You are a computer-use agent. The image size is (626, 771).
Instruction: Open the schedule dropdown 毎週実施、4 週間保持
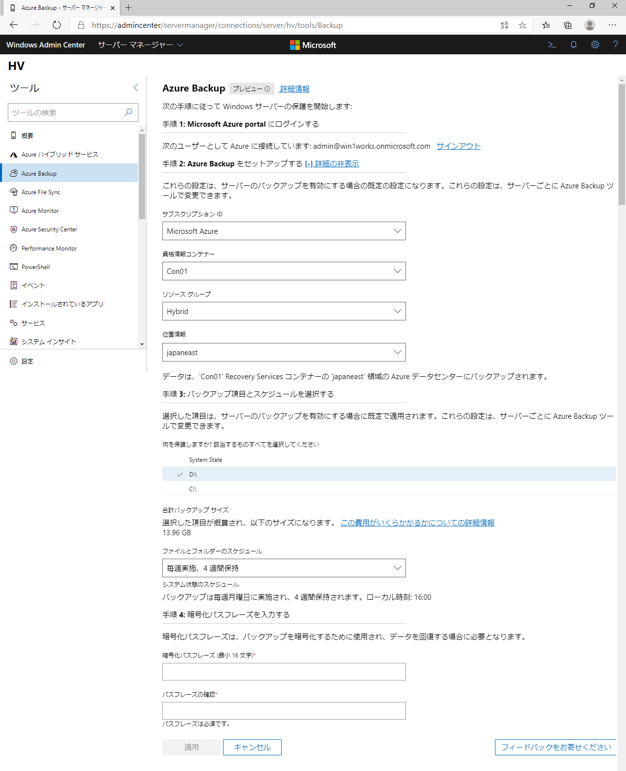coord(284,568)
